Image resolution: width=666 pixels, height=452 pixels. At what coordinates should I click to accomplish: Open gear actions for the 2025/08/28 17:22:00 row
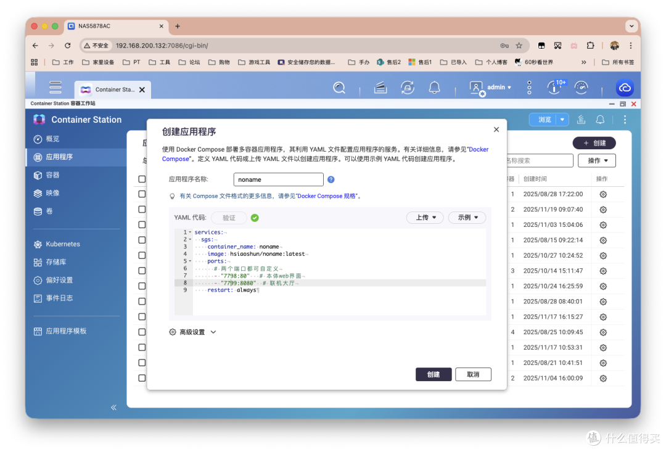click(x=603, y=194)
